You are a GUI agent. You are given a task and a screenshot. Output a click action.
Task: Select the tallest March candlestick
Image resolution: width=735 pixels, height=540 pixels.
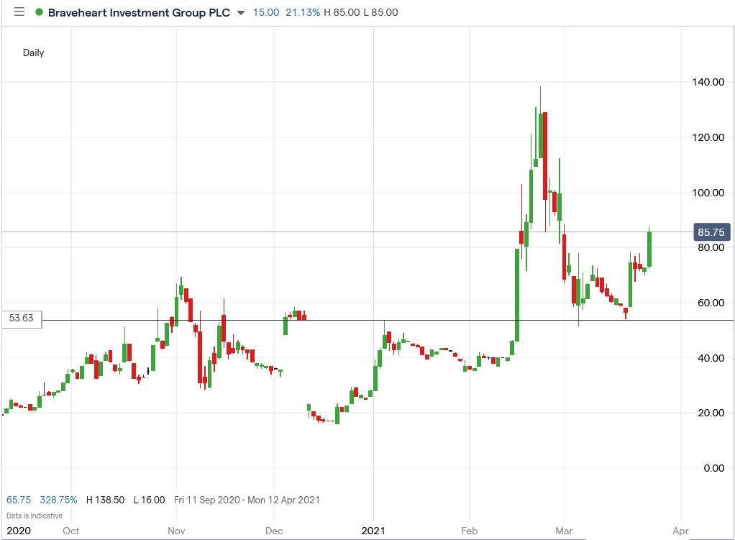[540, 137]
